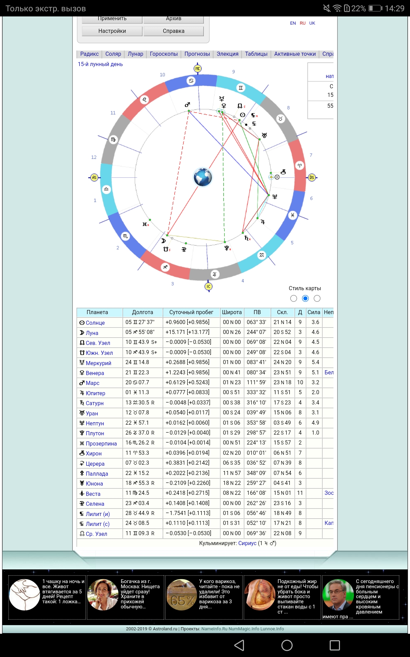
Task: Click the Chiron glyph on the chart
Action: click(283, 172)
